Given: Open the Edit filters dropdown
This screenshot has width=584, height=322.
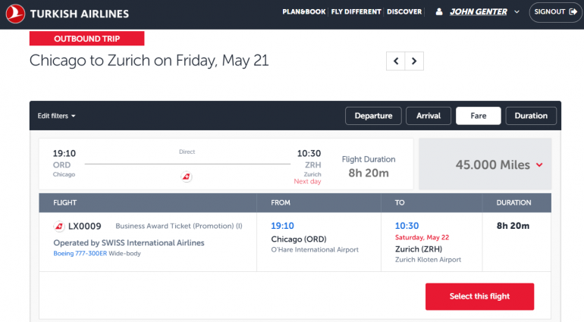Looking at the screenshot, I should (57, 116).
